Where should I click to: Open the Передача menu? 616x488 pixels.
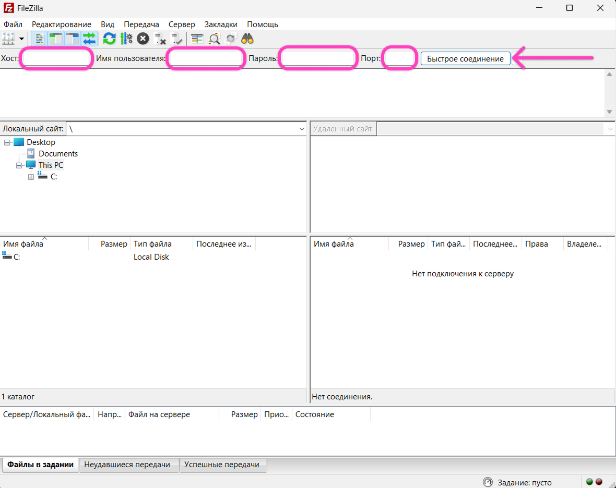coord(141,25)
